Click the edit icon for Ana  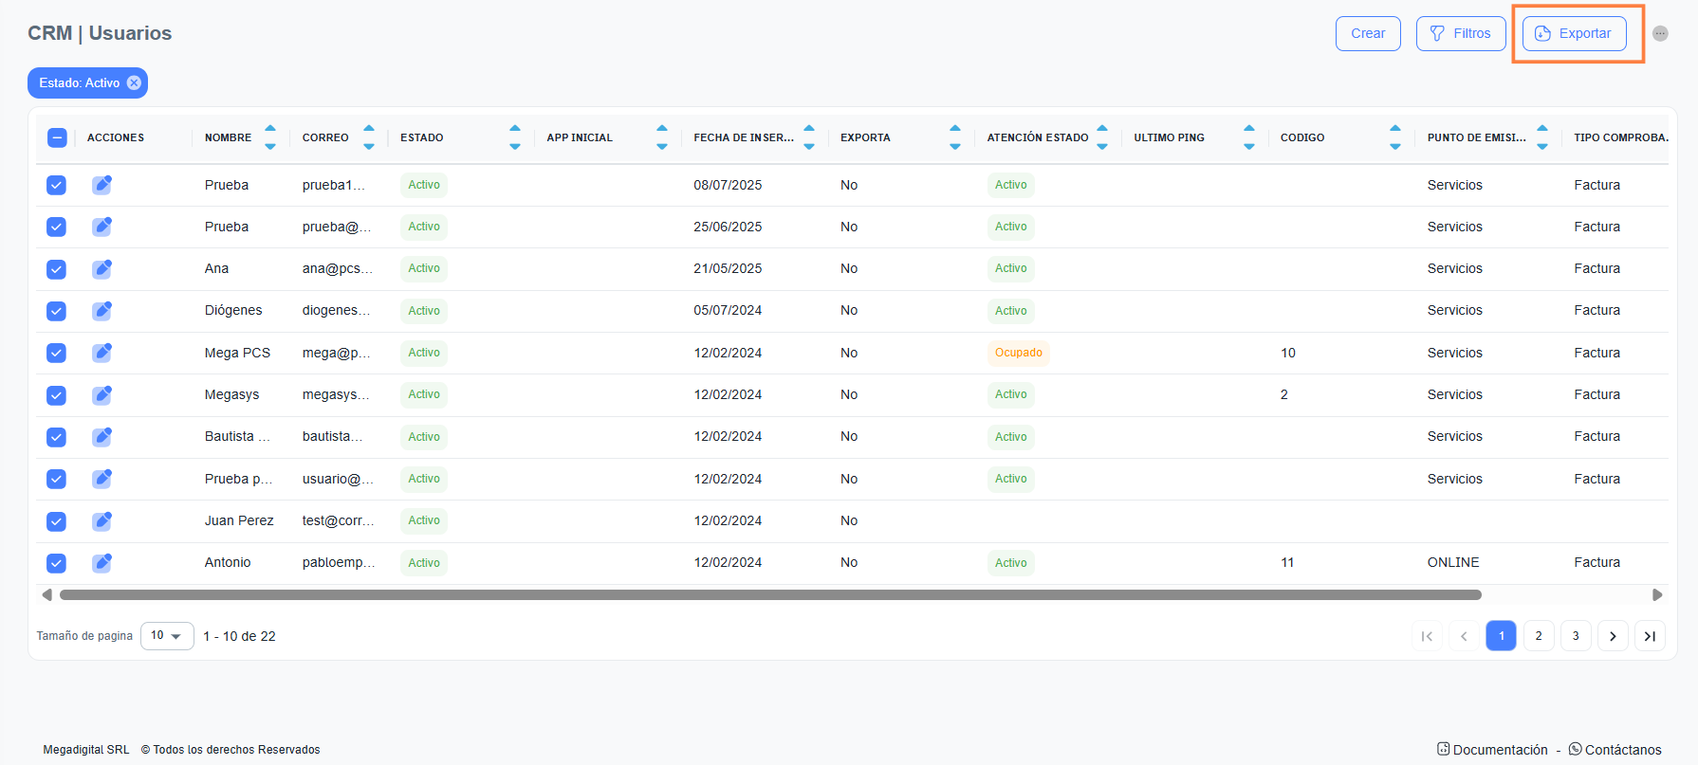(102, 269)
